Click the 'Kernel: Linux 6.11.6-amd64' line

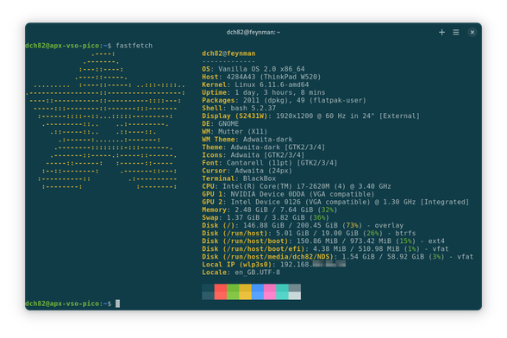[x=255, y=84]
